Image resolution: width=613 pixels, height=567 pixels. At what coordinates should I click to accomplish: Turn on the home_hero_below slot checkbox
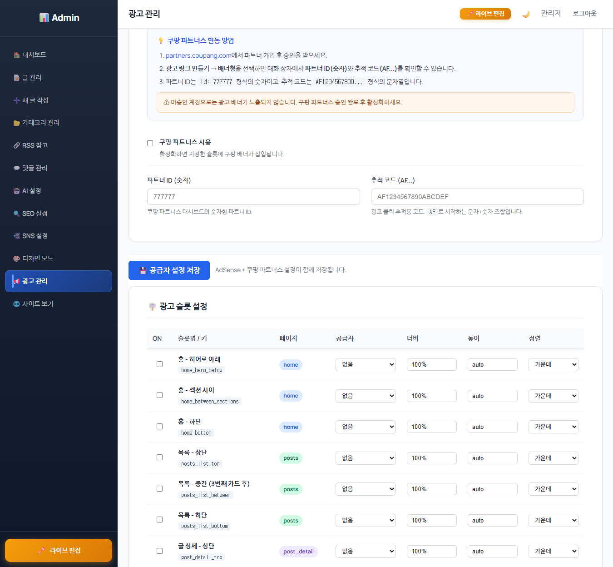(159, 364)
